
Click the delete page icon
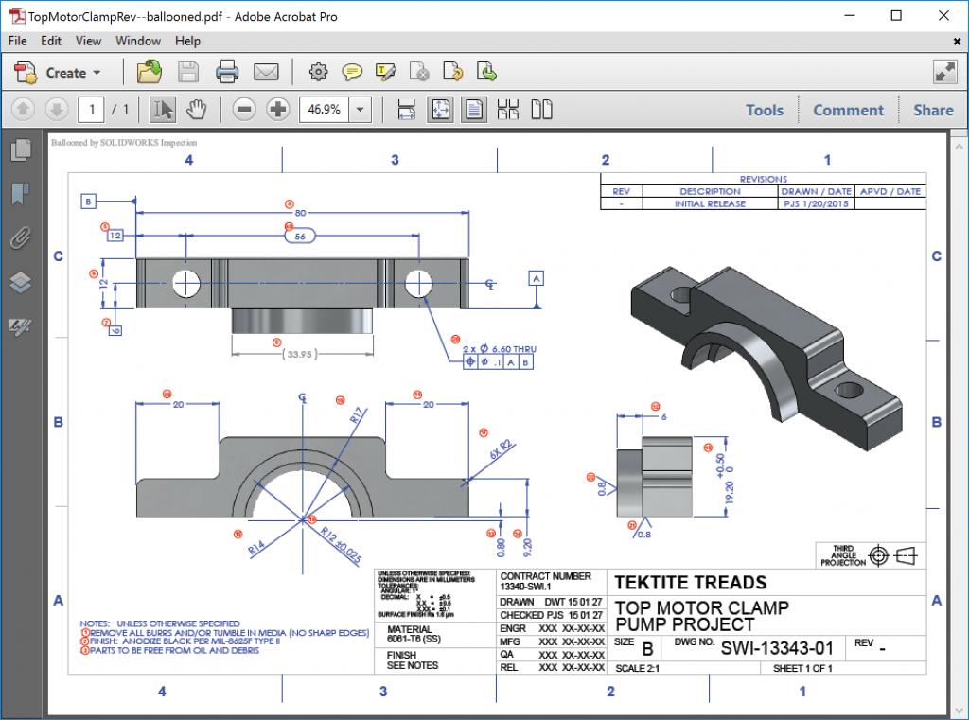pyautogui.click(x=419, y=72)
